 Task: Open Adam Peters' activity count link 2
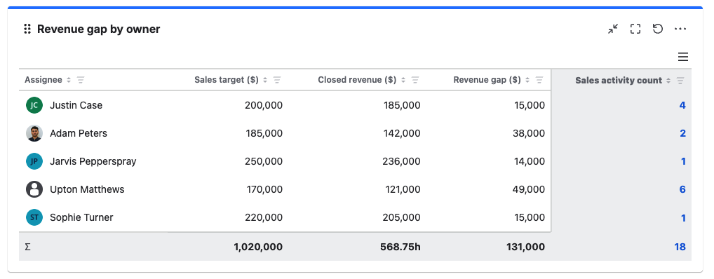(x=682, y=133)
